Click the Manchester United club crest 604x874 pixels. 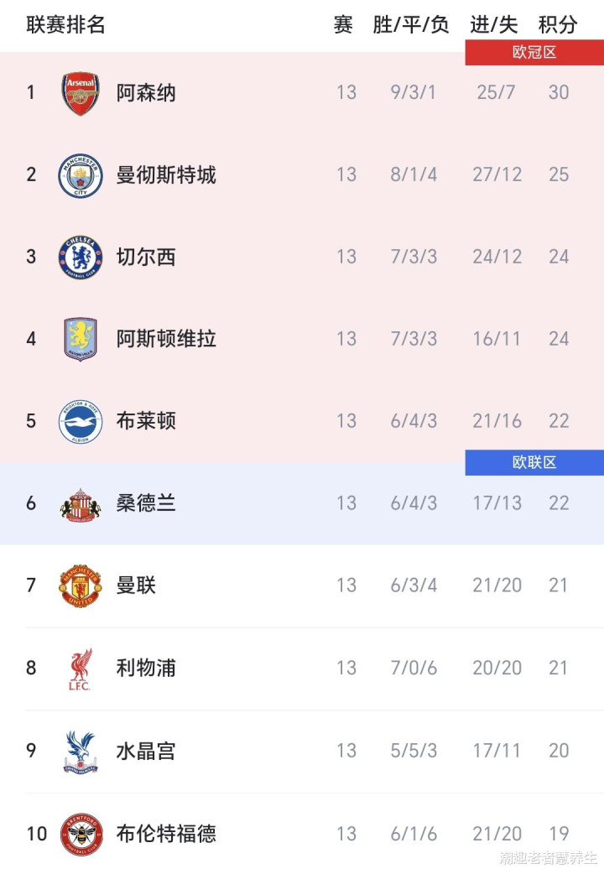(81, 586)
